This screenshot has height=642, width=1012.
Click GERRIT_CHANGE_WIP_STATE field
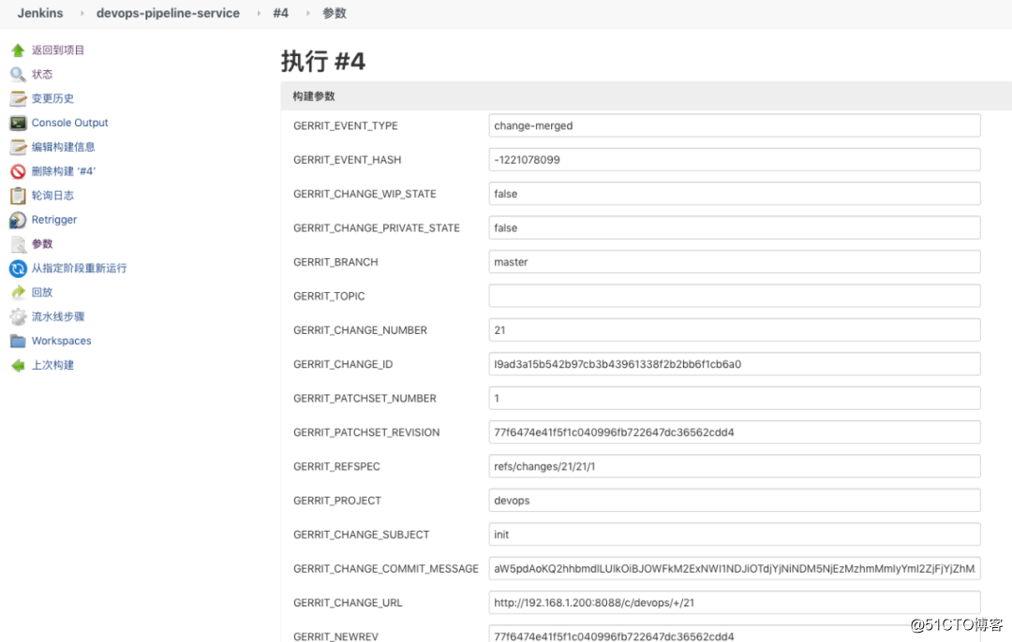click(x=735, y=194)
